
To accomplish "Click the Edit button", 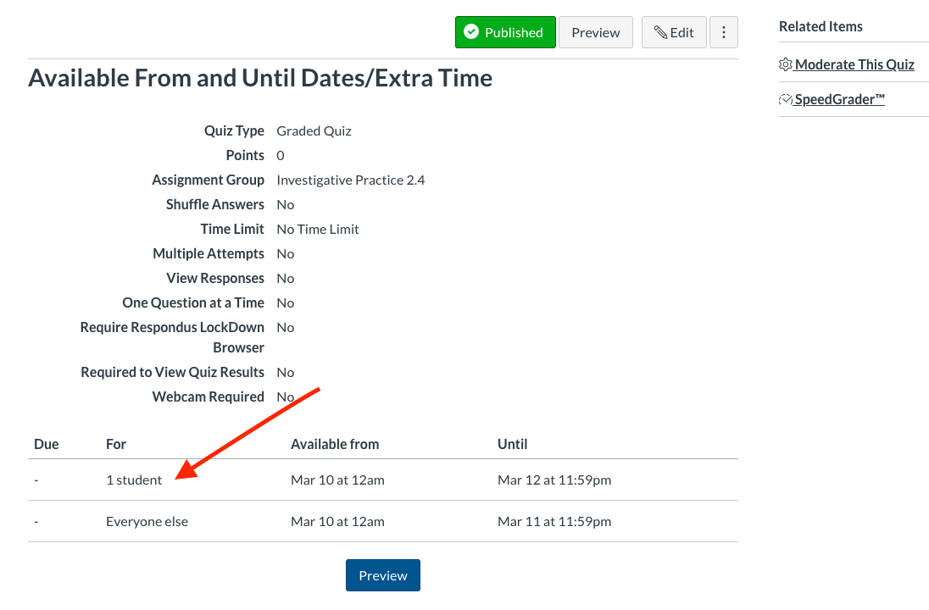I will [x=674, y=31].
